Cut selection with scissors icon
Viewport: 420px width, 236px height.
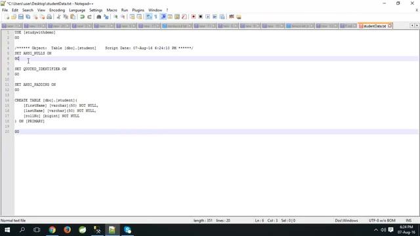(x=58, y=17)
